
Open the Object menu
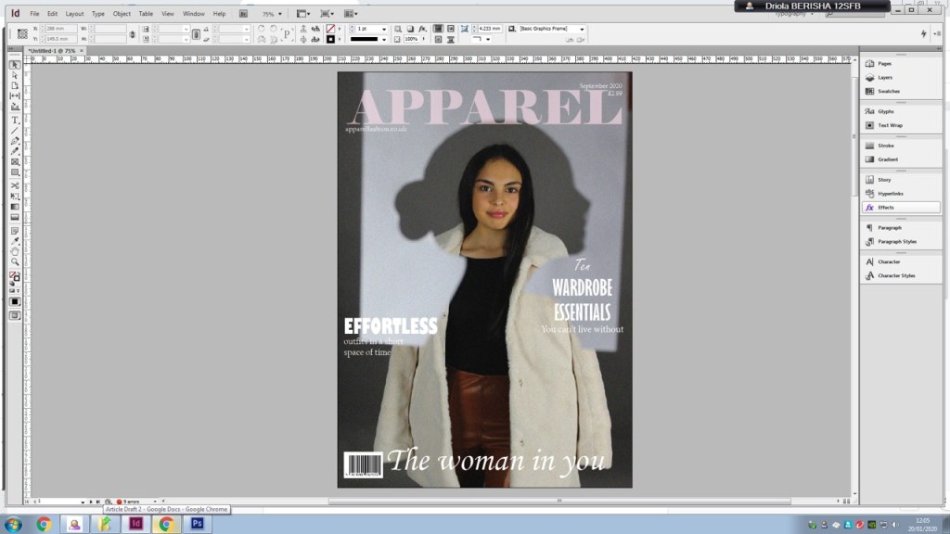click(x=122, y=14)
